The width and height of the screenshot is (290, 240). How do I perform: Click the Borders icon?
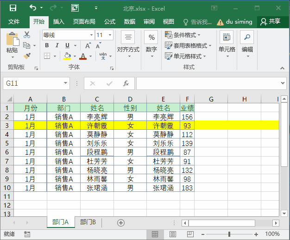click(47, 56)
